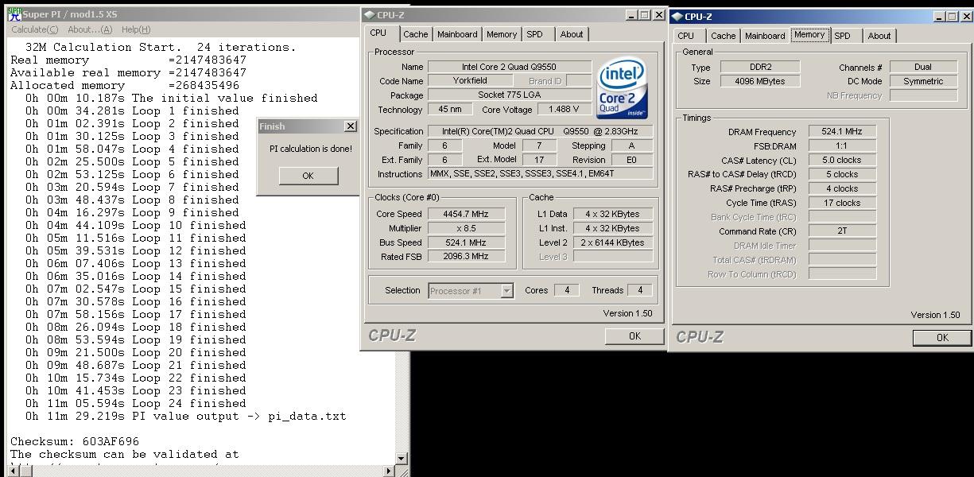
Task: Click the CAS# Latency value 5.0 clocks
Action: [843, 161]
